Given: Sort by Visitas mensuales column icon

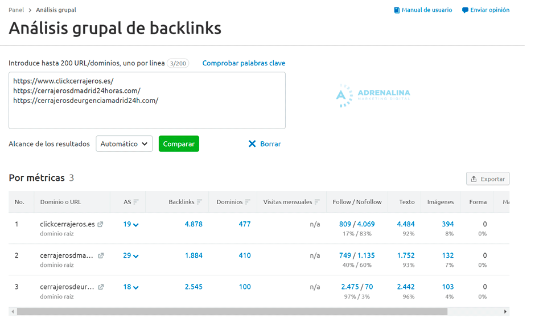Looking at the screenshot, I should click(x=317, y=202).
